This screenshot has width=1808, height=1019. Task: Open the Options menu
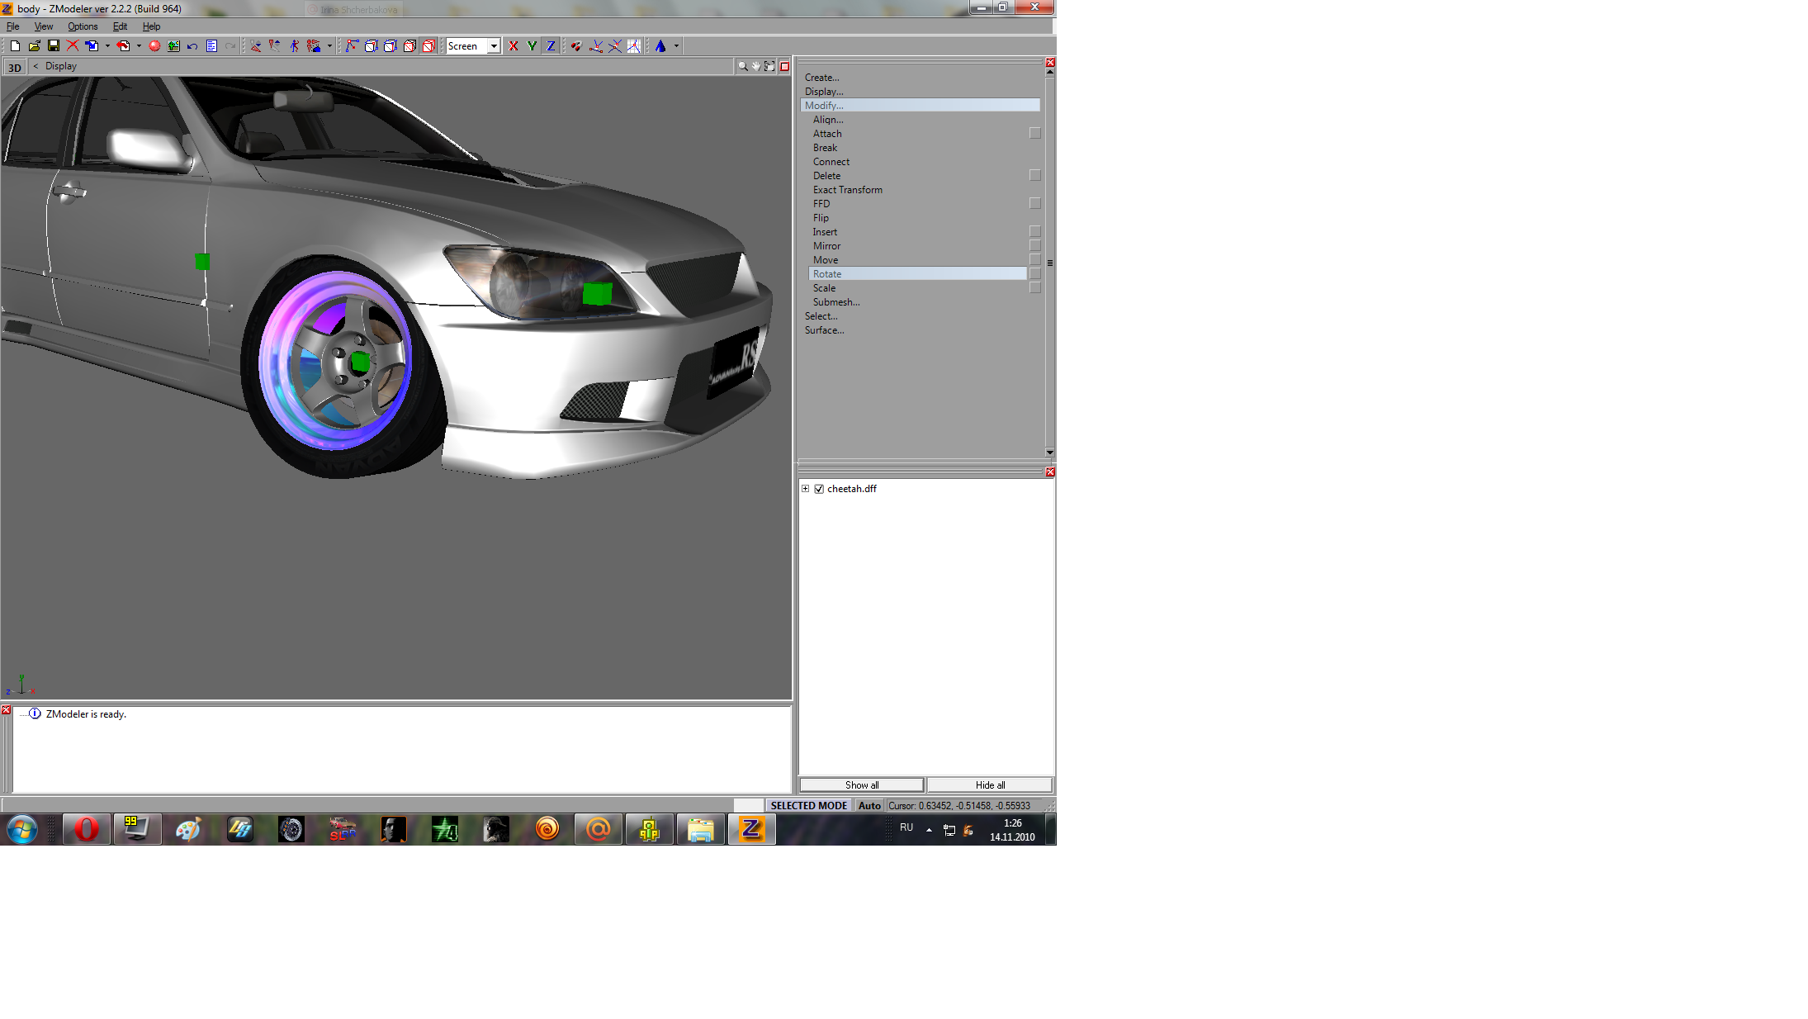click(83, 26)
